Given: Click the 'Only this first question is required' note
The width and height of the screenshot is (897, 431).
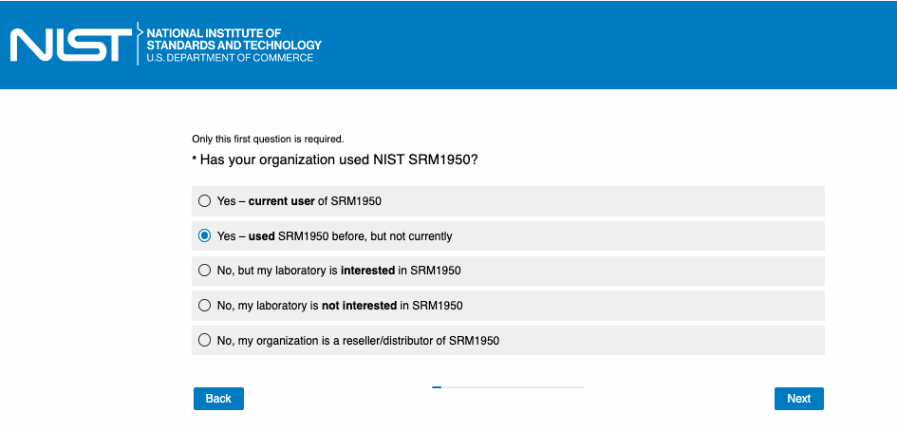Looking at the screenshot, I should pyautogui.click(x=268, y=139).
